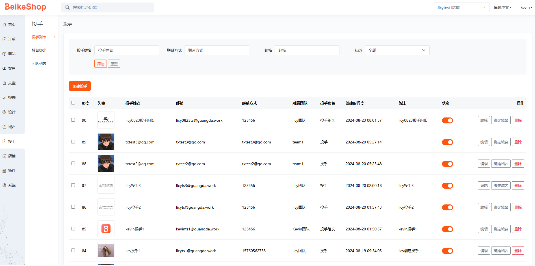Open avatar thumbnail of row 89
This screenshot has height=266, width=535.
(106, 142)
